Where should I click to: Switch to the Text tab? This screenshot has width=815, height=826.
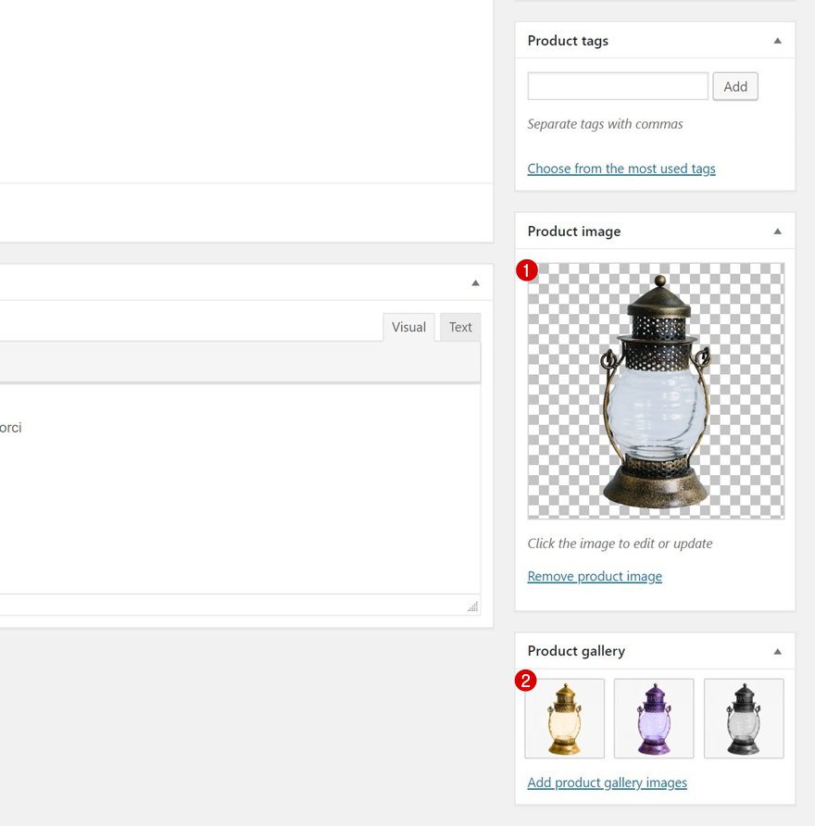click(x=460, y=327)
